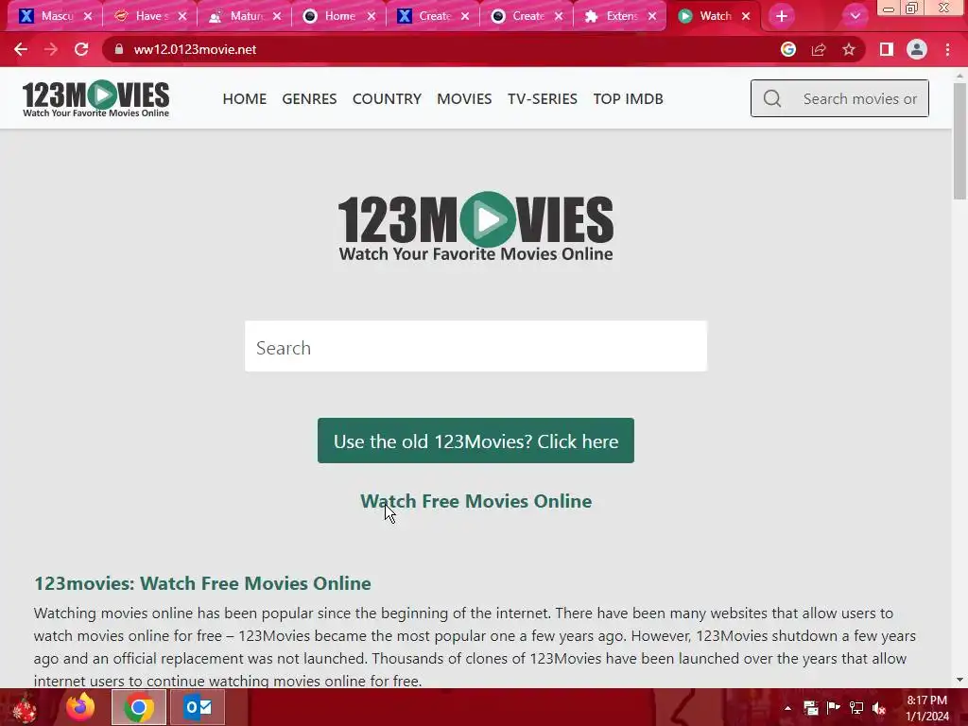Screen dimensions: 968x726
Task: Click the address bar URL
Action: click(195, 49)
